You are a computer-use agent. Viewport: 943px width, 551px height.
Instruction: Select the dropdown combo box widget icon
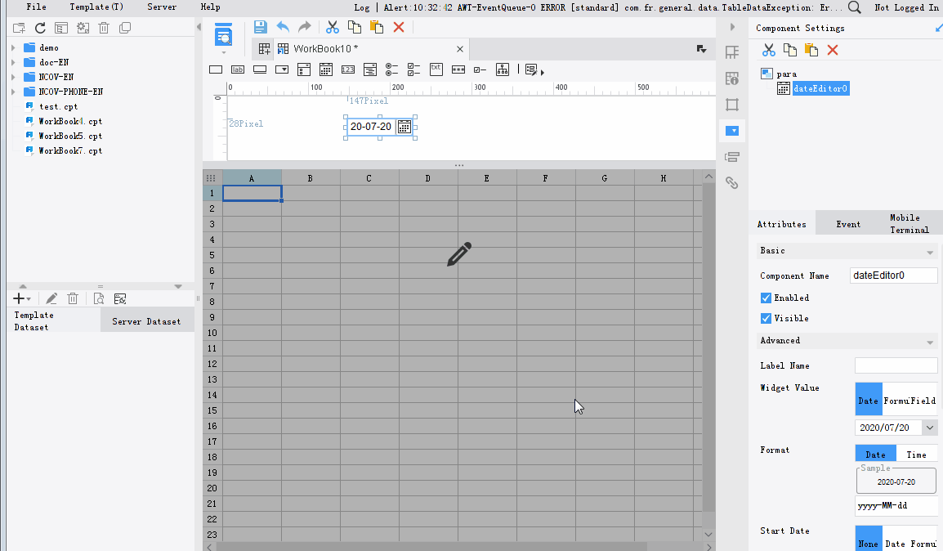[281, 69]
